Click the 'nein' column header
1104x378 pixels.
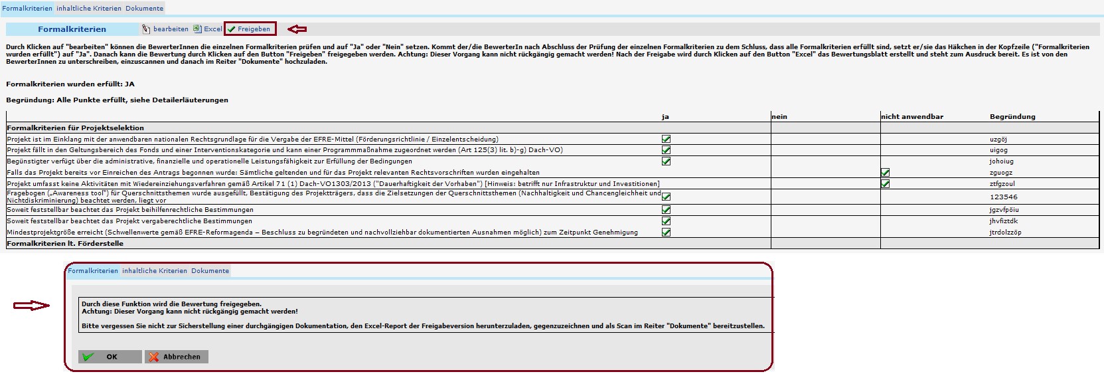[779, 117]
